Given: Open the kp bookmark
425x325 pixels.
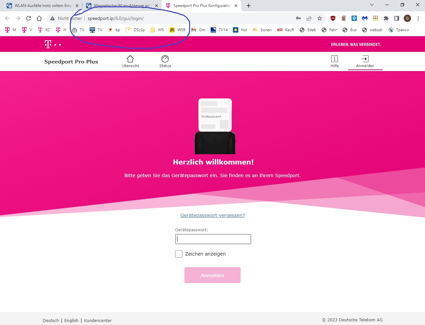Looking at the screenshot, I should [114, 30].
